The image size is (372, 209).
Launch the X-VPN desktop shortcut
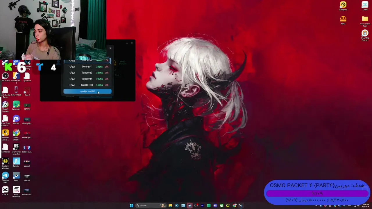tap(365, 6)
